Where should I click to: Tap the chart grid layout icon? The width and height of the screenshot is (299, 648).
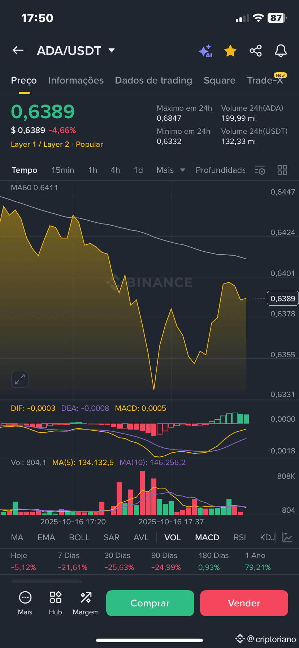pyautogui.click(x=282, y=170)
